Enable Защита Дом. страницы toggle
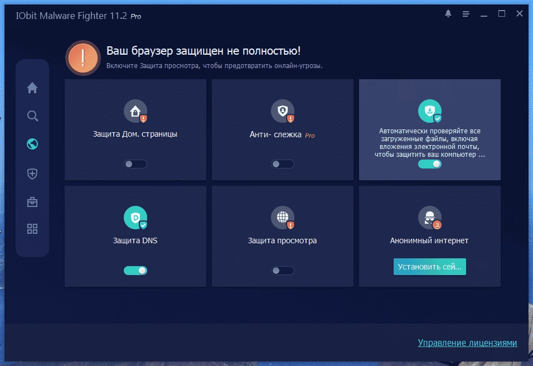The height and width of the screenshot is (366, 533). tap(135, 164)
